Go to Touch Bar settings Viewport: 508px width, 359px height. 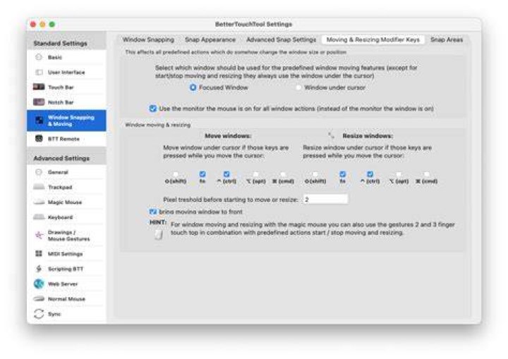67,87
